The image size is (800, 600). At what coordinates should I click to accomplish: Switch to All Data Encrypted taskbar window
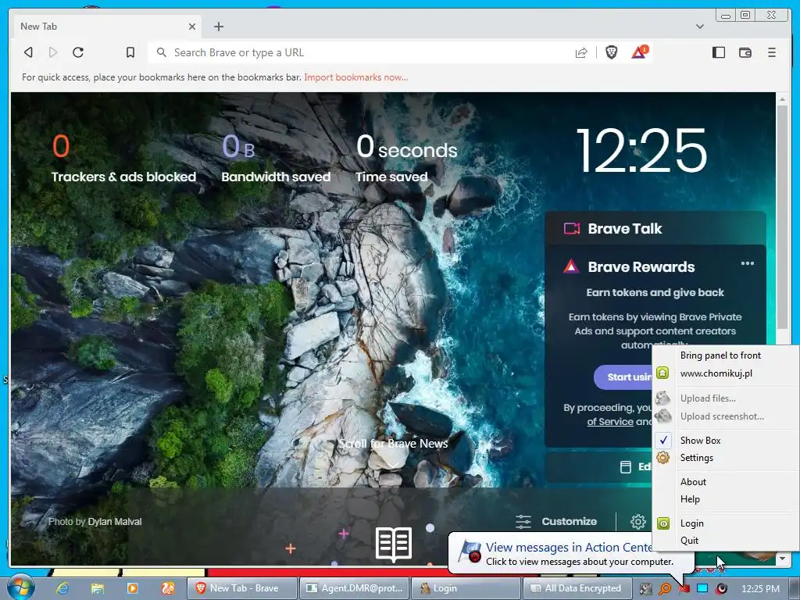(577, 588)
